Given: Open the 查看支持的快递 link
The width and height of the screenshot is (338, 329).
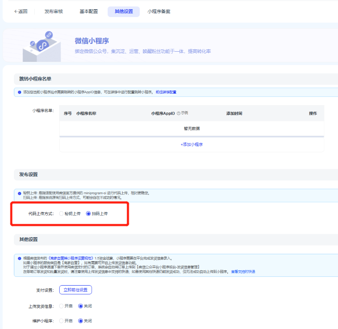Looking at the screenshot, I should [243, 271].
